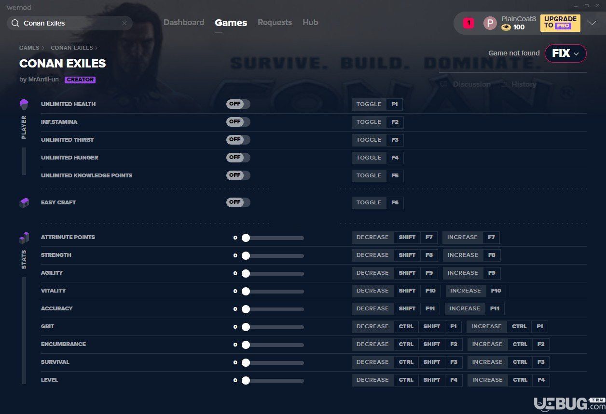The width and height of the screenshot is (606, 414).
Task: Click the History panel icon
Action: [504, 84]
